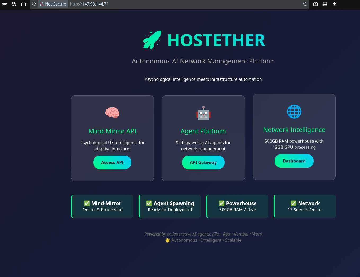Click the Not Secure connection indicator
This screenshot has height=277, width=360.
coord(53,4)
